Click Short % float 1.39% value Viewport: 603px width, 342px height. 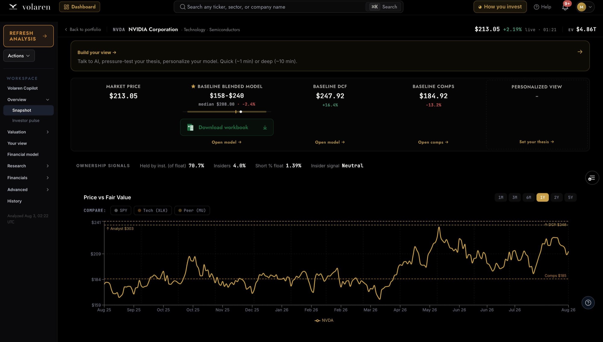pos(294,165)
